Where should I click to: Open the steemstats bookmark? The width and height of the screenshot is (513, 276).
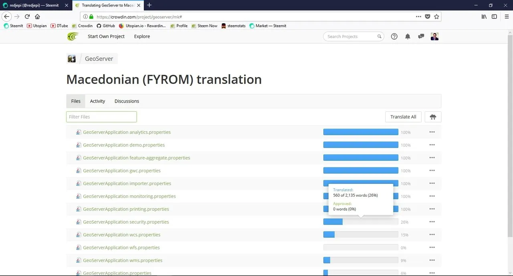pyautogui.click(x=233, y=26)
